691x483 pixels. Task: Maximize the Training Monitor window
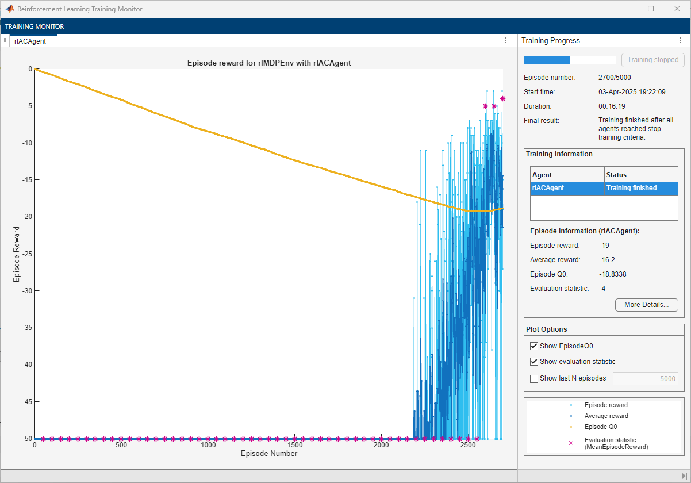tap(651, 9)
